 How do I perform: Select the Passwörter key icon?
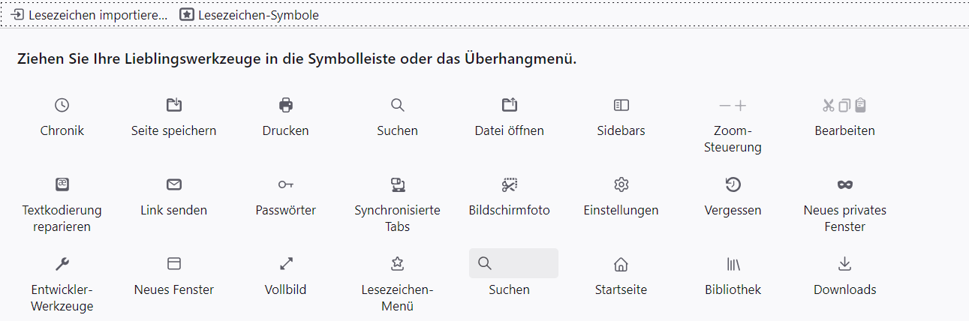(286, 184)
